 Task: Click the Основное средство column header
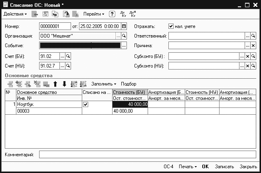(x=49, y=92)
